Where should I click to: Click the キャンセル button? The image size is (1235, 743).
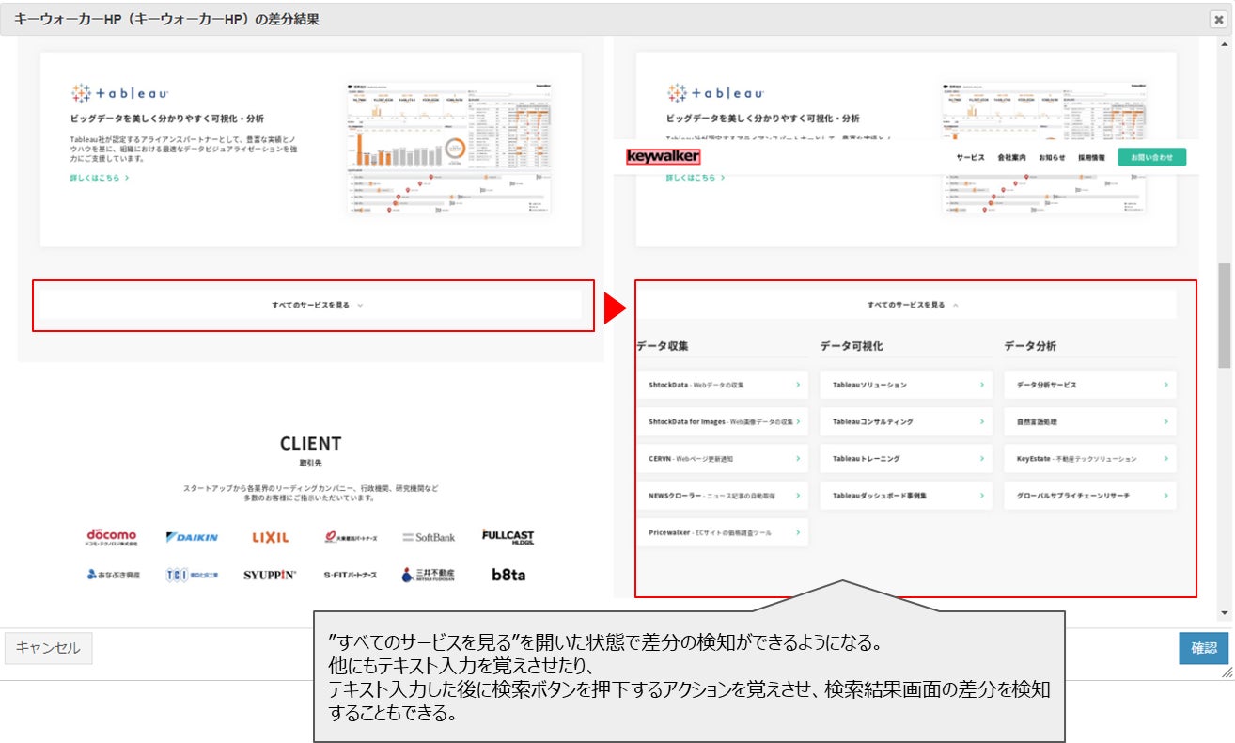pyautogui.click(x=49, y=648)
